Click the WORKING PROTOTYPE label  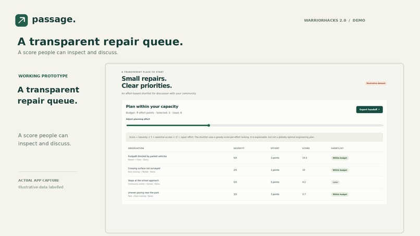point(43,76)
